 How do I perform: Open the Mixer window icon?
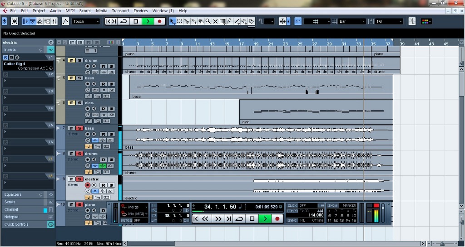54,21
